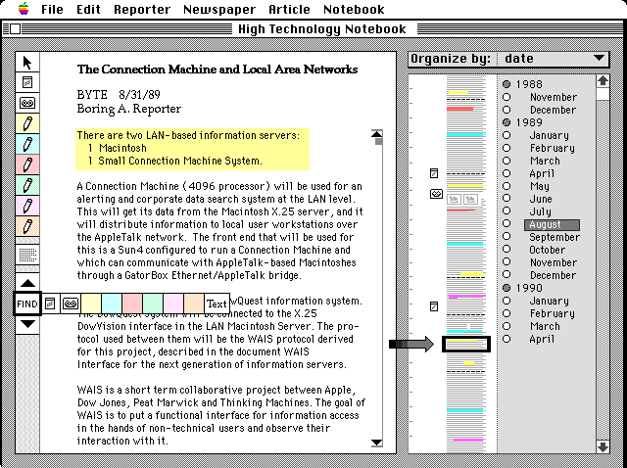Viewport: 627px width, 468px height.
Task: Select the May radio button
Action: pyautogui.click(x=506, y=186)
